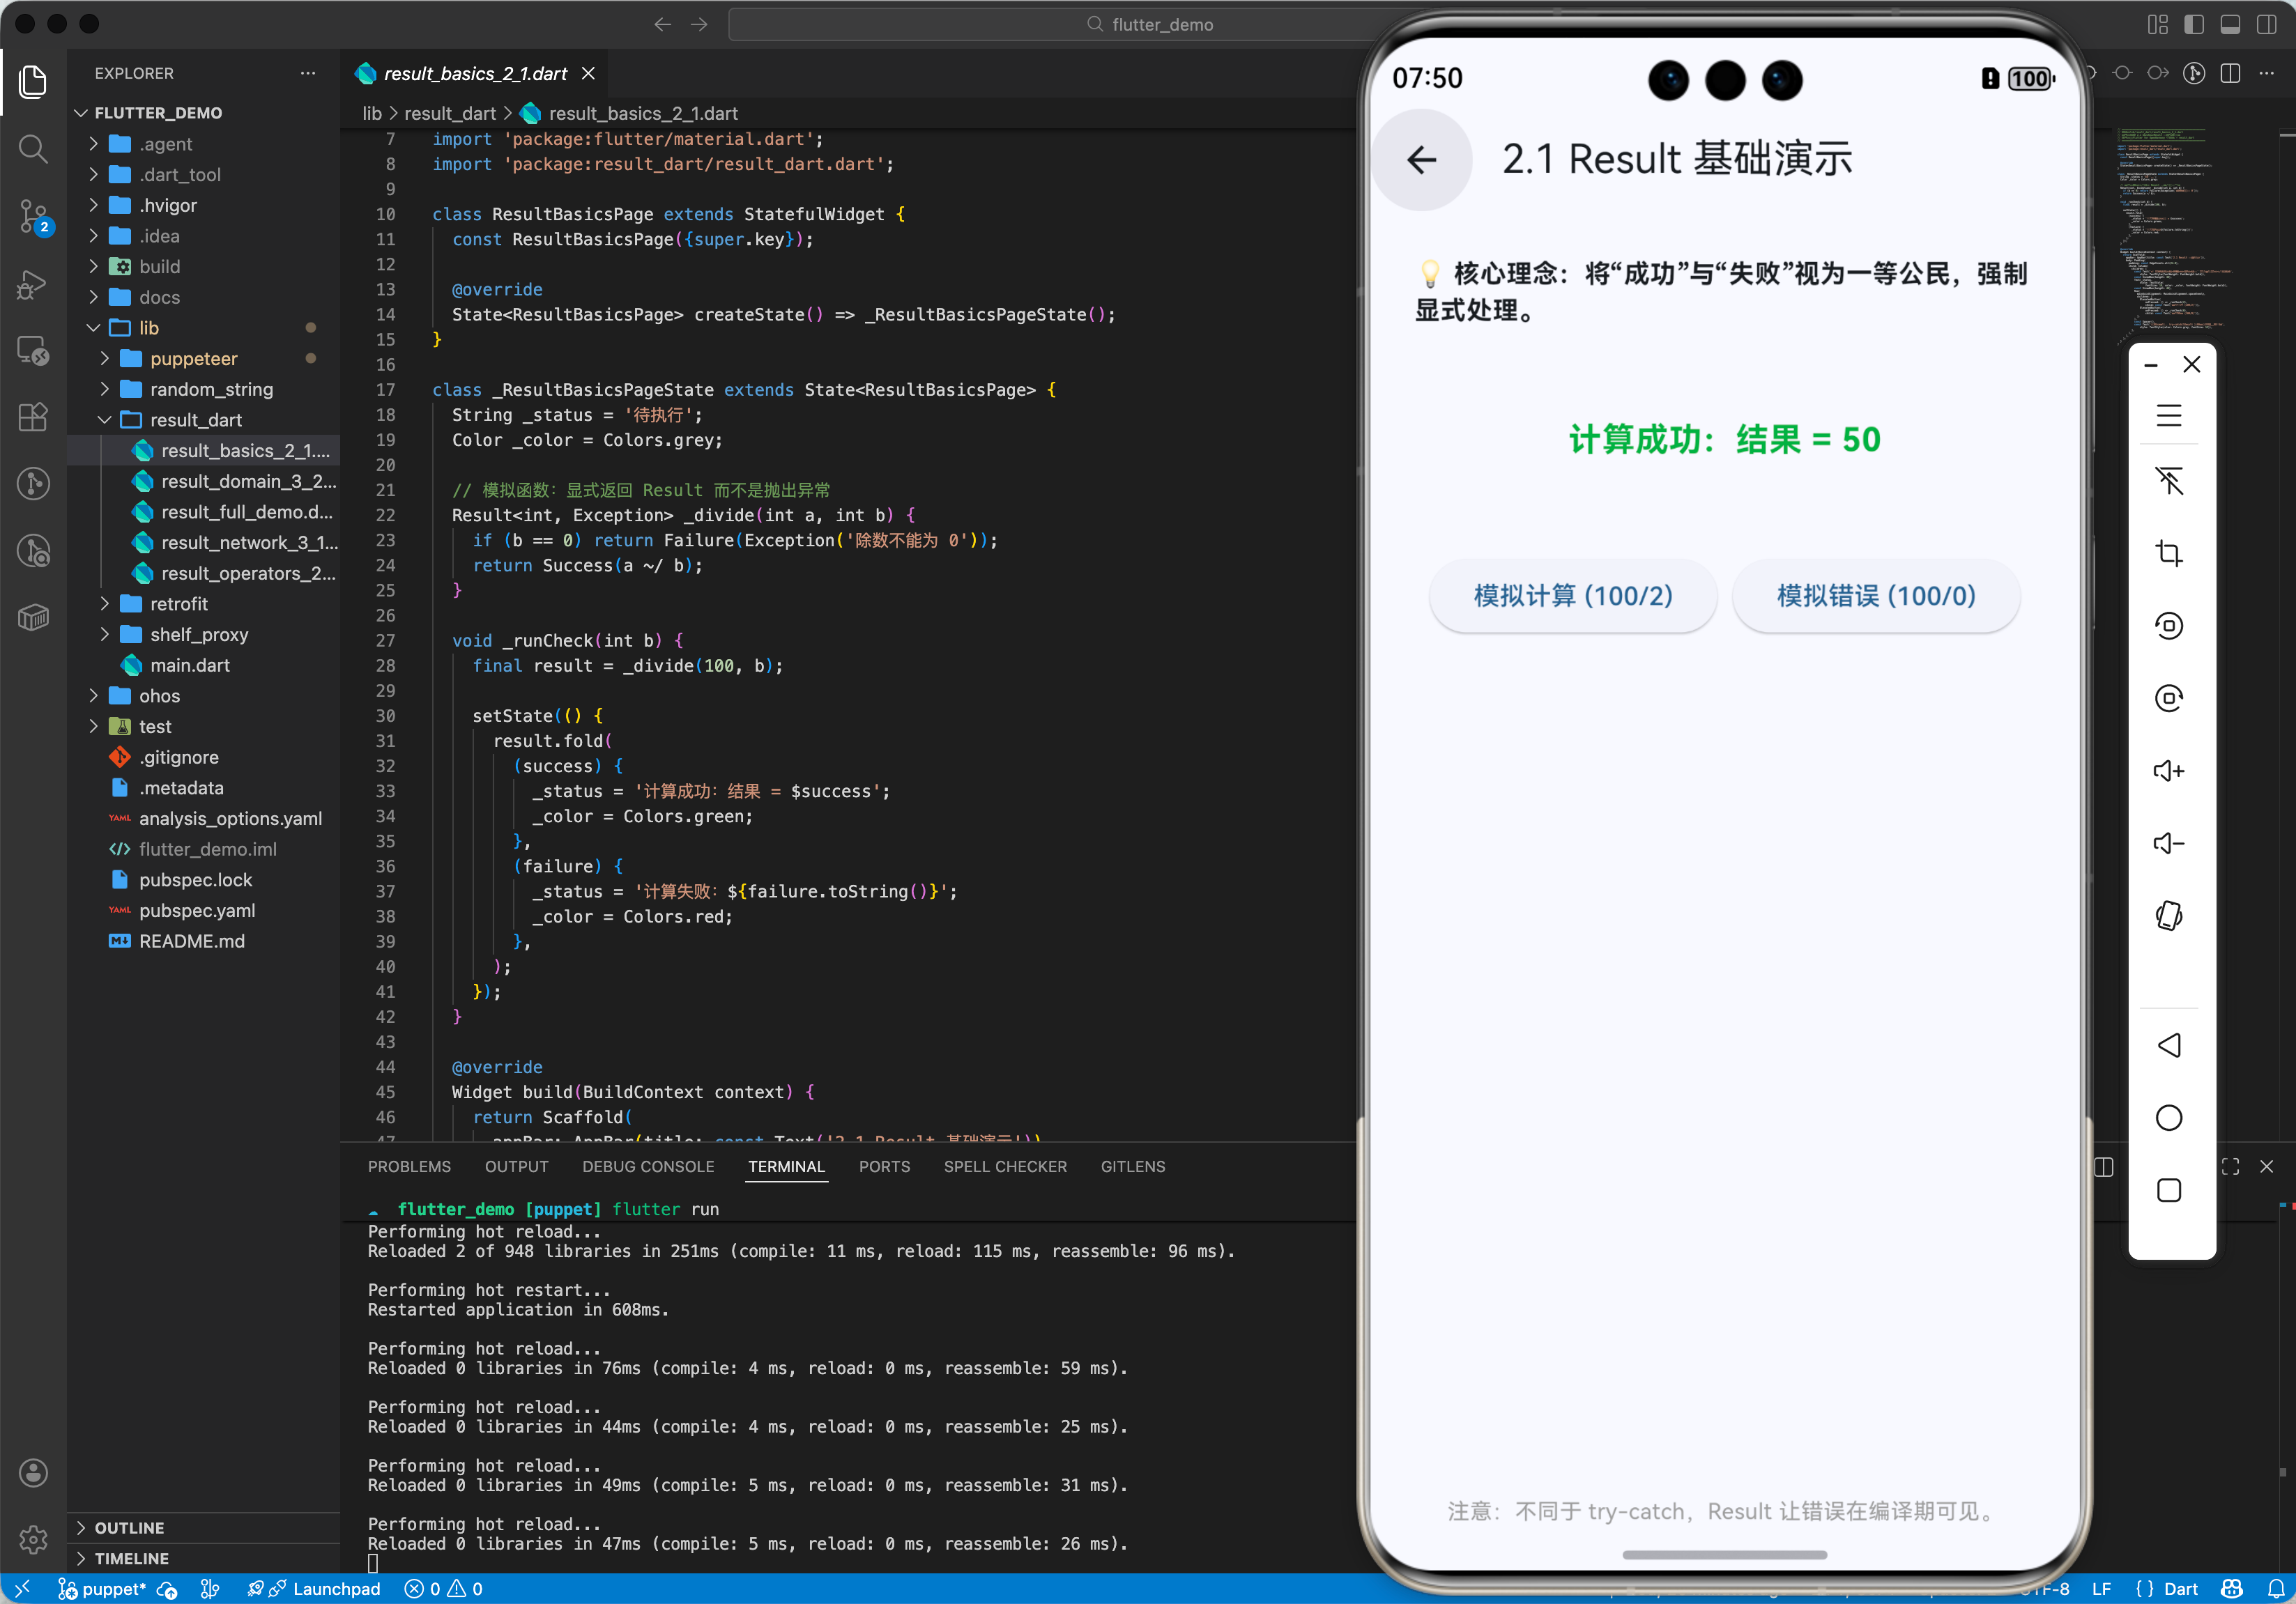
Task: Tap the app's back arrow button
Action: (1421, 160)
